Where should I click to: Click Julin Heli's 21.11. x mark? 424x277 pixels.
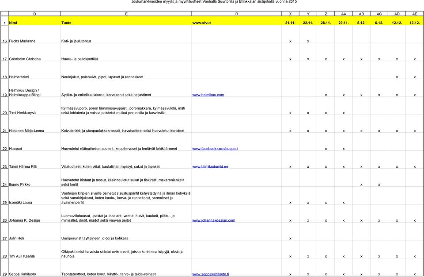pyautogui.click(x=290, y=239)
